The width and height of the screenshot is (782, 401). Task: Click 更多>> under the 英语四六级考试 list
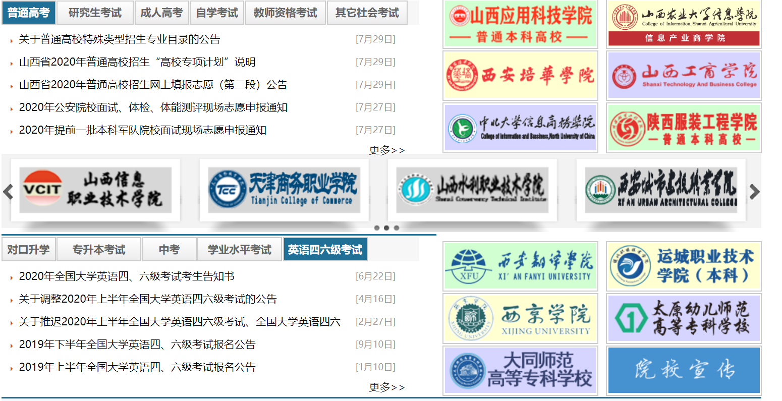pos(386,387)
